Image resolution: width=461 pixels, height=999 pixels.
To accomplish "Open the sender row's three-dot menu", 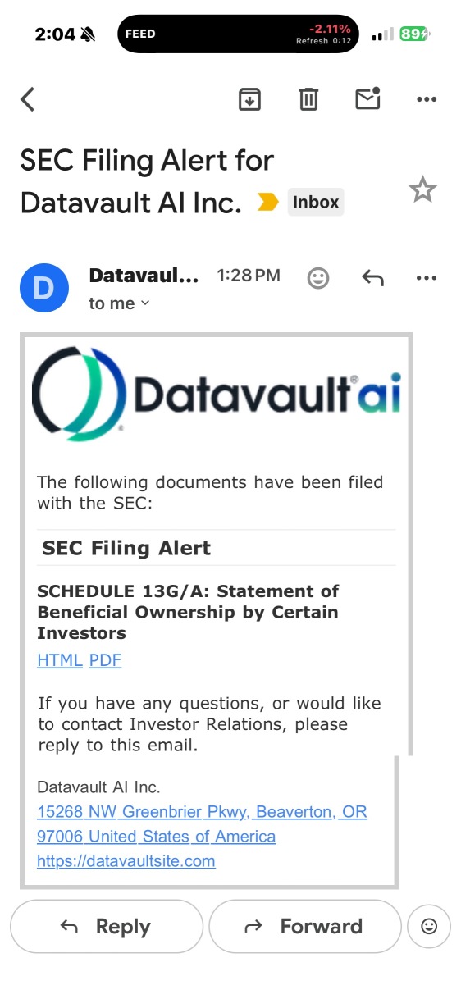I will coord(427,278).
